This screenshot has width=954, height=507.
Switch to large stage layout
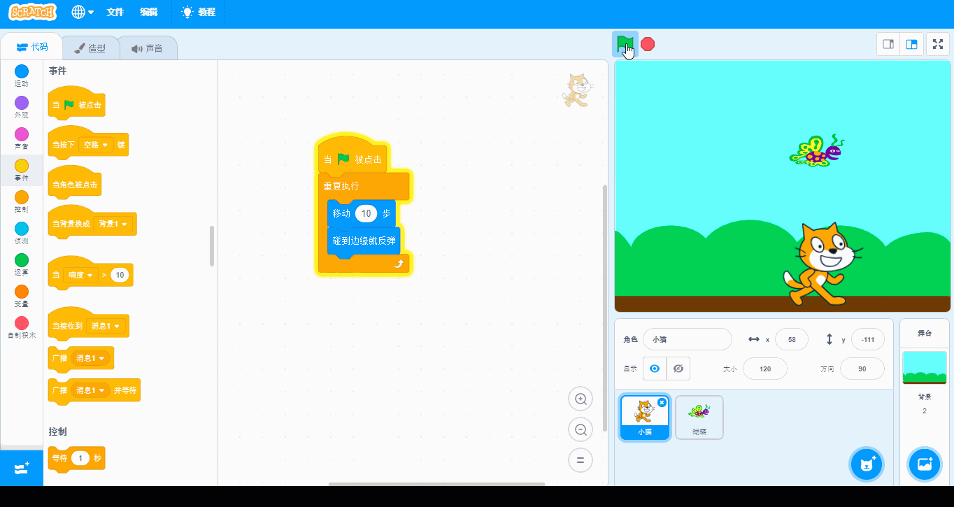912,44
